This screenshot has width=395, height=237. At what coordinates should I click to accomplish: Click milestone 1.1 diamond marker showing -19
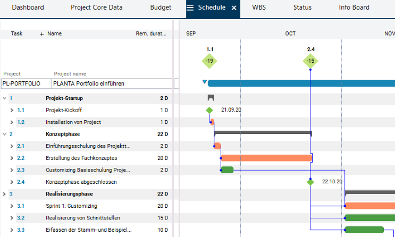pyautogui.click(x=209, y=61)
